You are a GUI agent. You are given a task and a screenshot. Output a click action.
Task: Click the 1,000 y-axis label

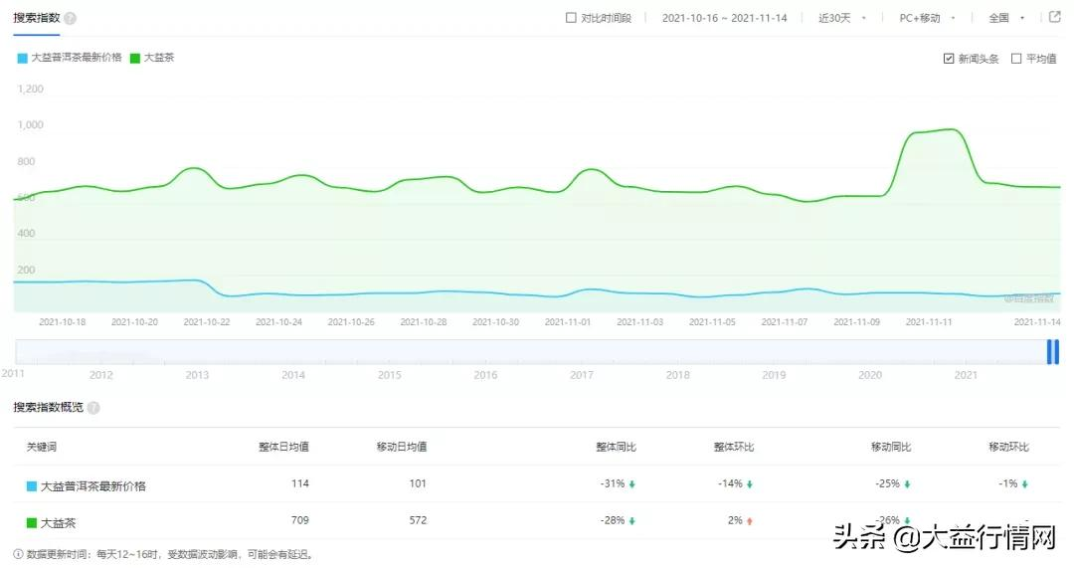coord(30,124)
